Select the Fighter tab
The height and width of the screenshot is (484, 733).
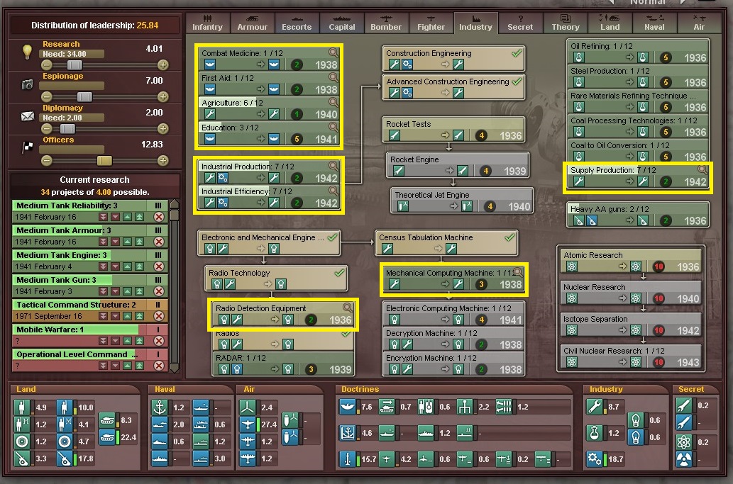click(x=431, y=23)
